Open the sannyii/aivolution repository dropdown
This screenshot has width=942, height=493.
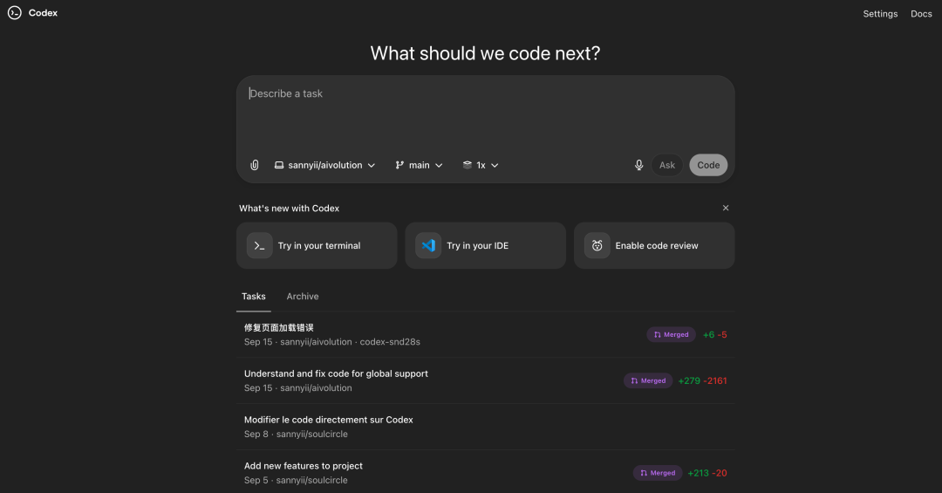click(x=324, y=165)
